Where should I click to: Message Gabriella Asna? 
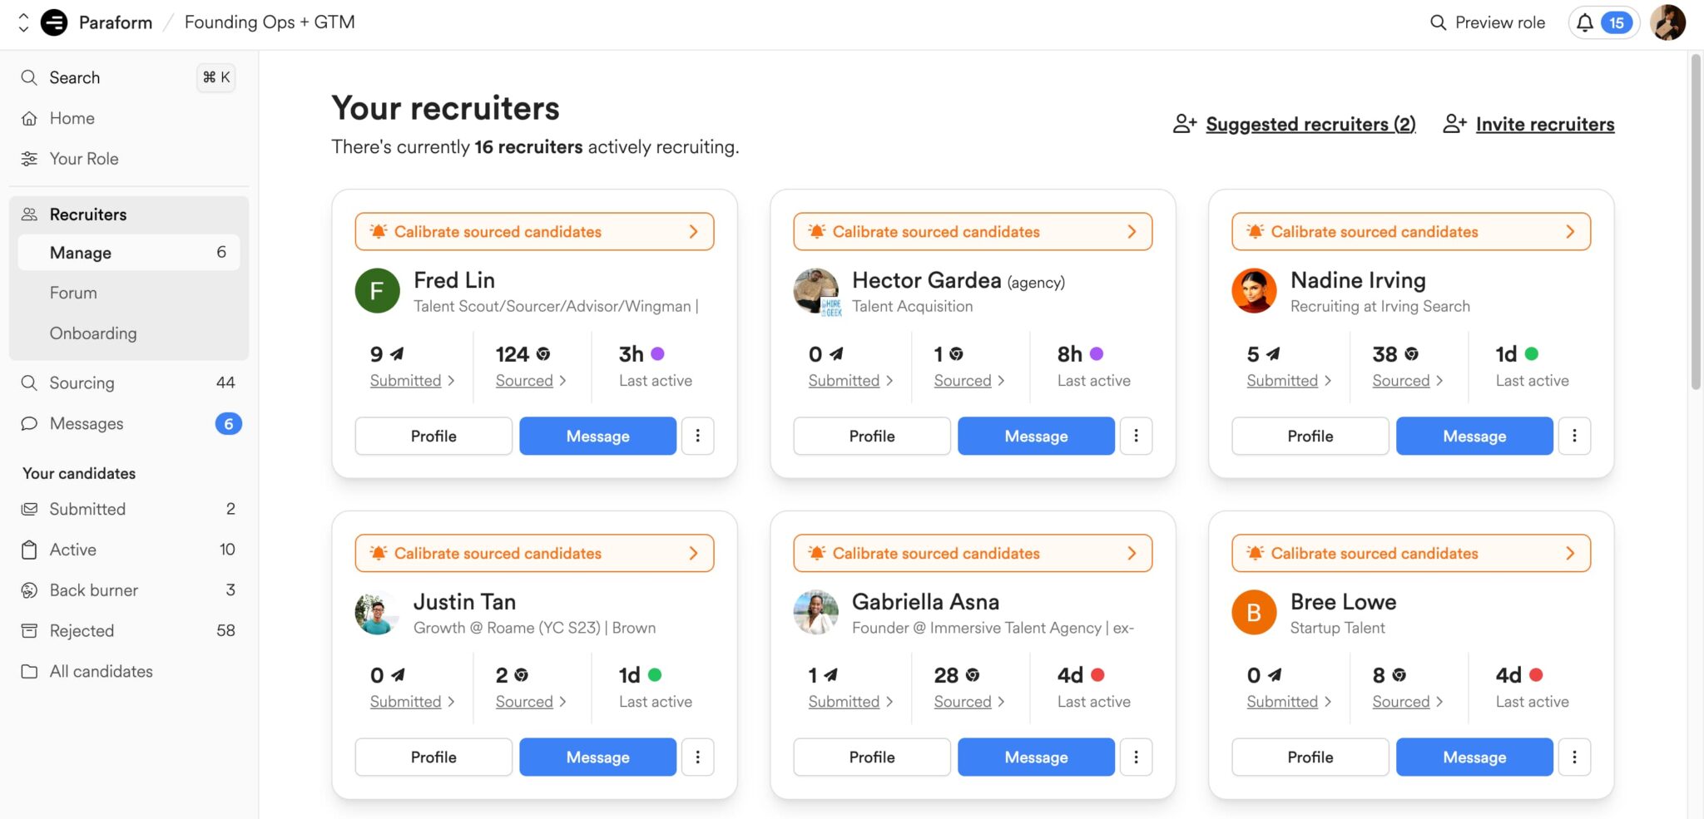(1036, 757)
